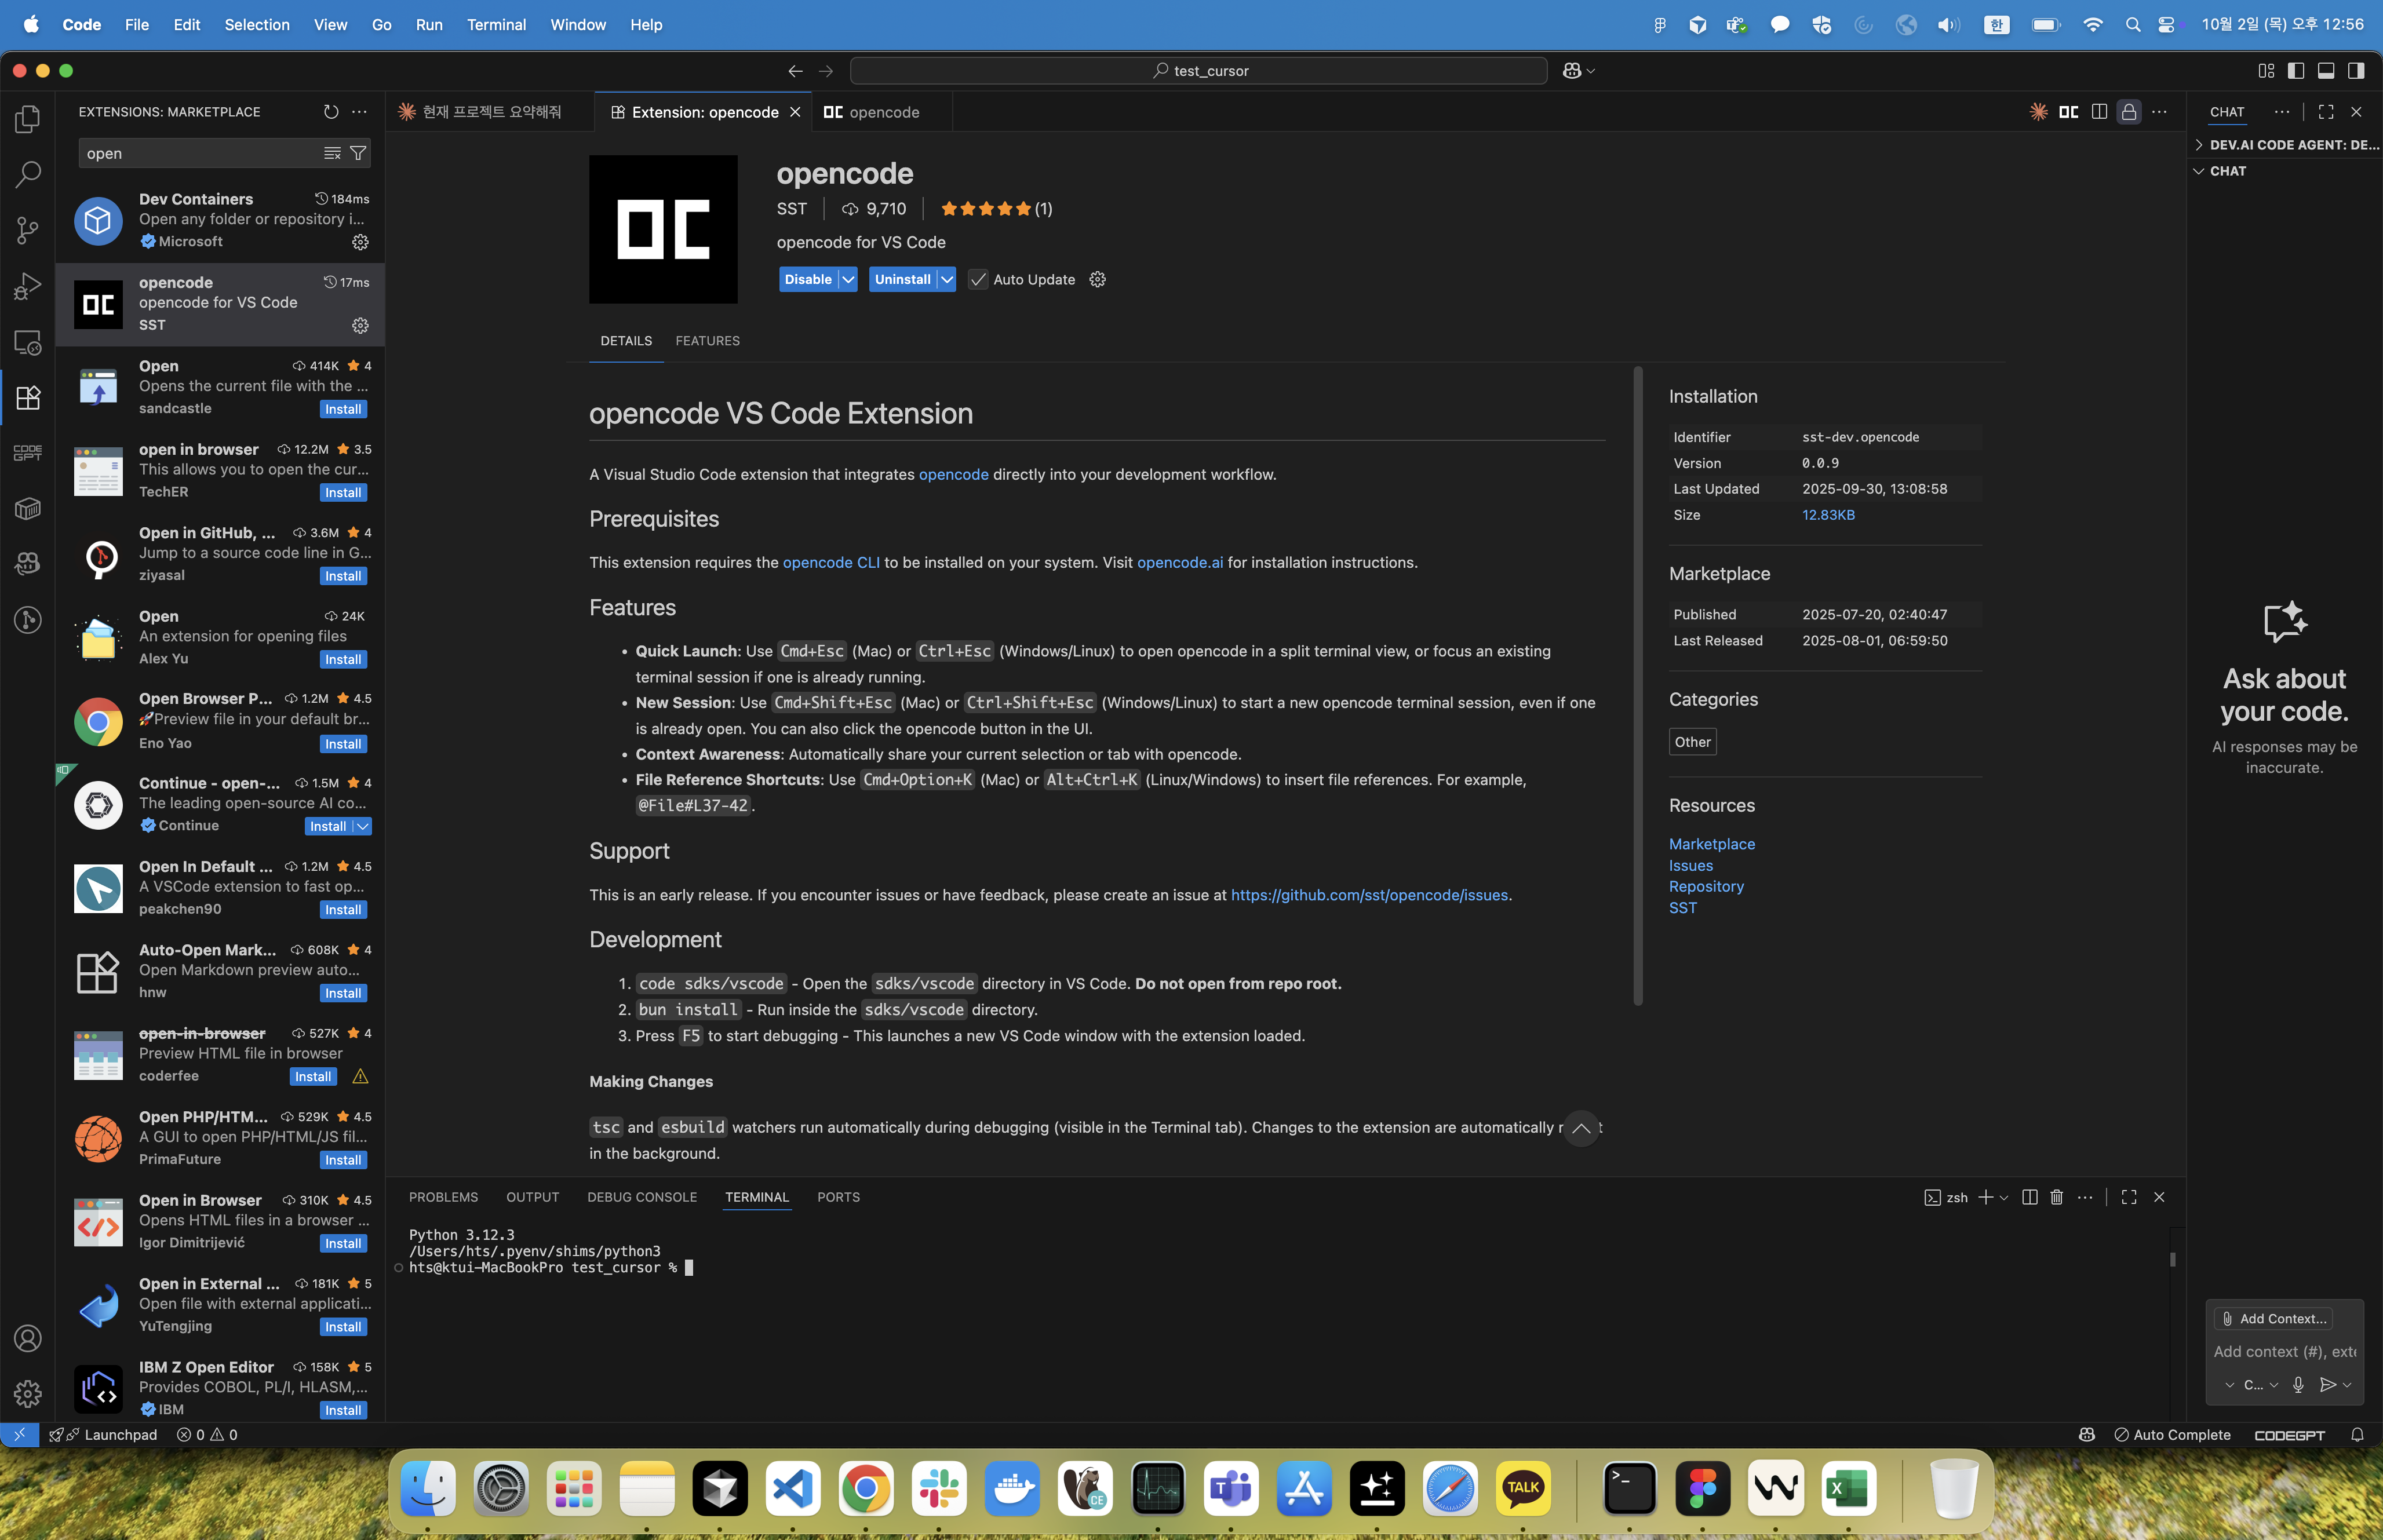This screenshot has width=2383, height=1540.
Task: Click the terminal vertical scrollbar
Action: click(x=2173, y=1259)
